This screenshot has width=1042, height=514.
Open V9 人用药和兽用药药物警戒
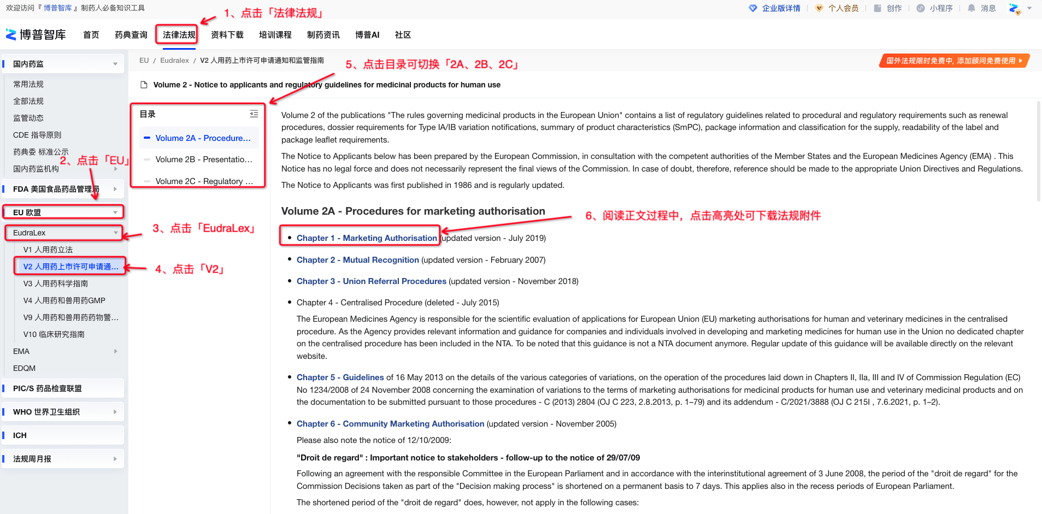click(71, 317)
